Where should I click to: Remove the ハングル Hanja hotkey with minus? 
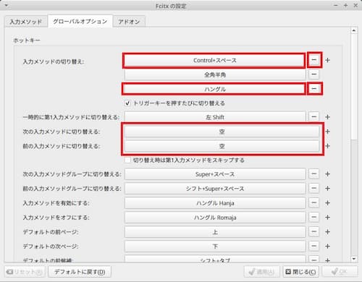pos(313,202)
